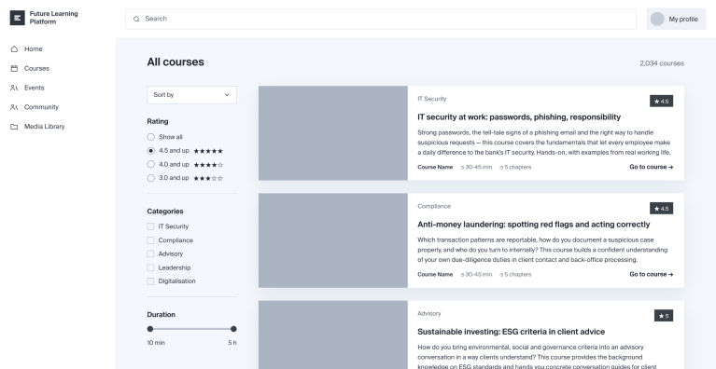This screenshot has height=369, width=716.
Task: Click the My profile button
Action: pos(676,20)
